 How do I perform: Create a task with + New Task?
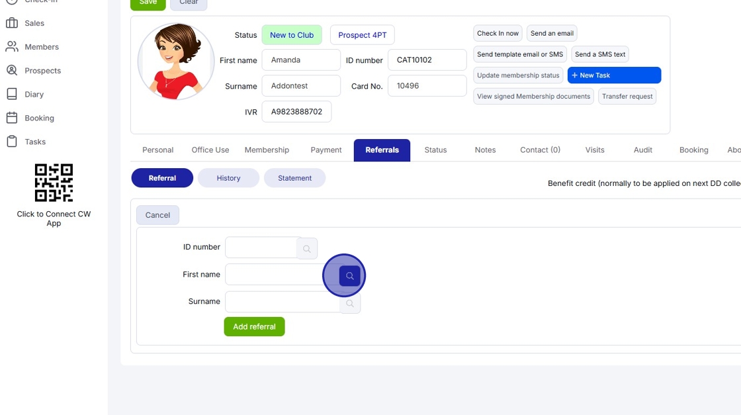pyautogui.click(x=615, y=75)
